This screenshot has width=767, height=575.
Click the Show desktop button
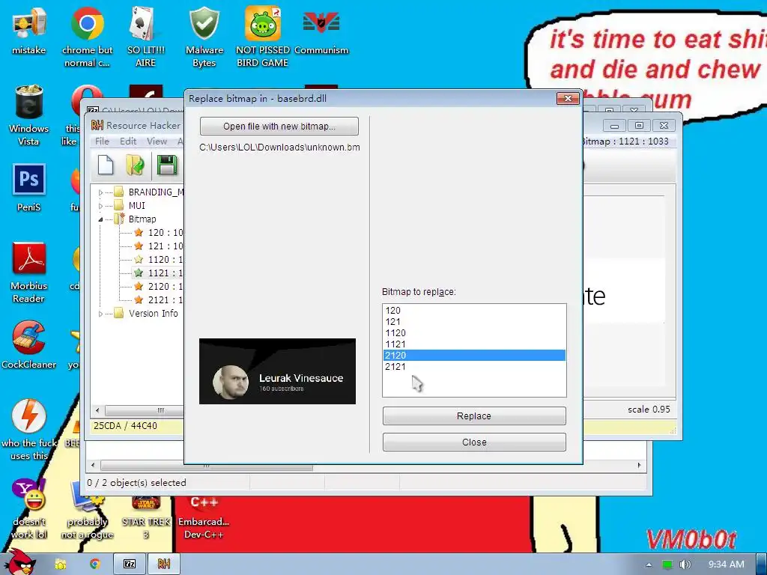click(x=762, y=564)
